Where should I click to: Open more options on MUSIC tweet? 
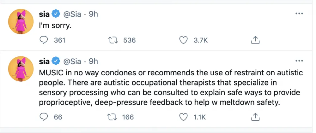(x=299, y=61)
